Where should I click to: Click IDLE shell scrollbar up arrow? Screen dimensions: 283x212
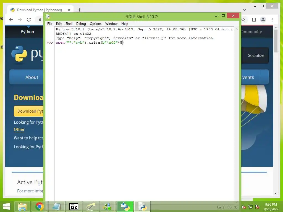(x=237, y=29)
